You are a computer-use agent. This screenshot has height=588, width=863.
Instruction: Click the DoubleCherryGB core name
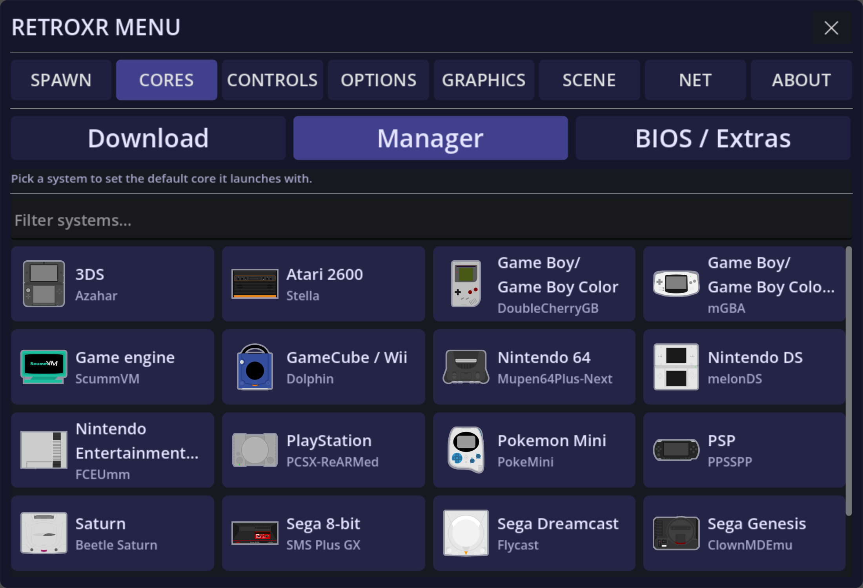(x=548, y=309)
